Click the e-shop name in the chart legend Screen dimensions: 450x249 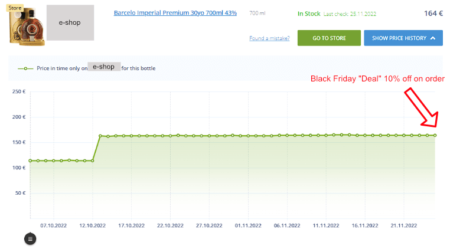tap(104, 67)
